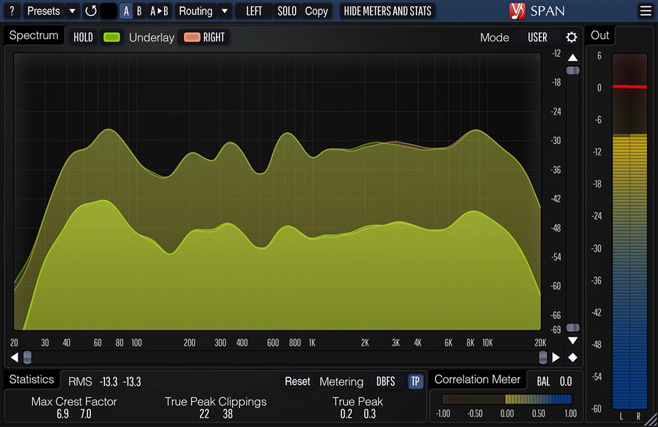Image resolution: width=658 pixels, height=427 pixels.
Task: Click the down arrow below the dB scale
Action: [572, 341]
